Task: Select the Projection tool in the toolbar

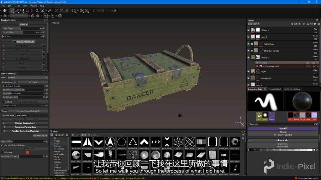Action: pos(22,10)
